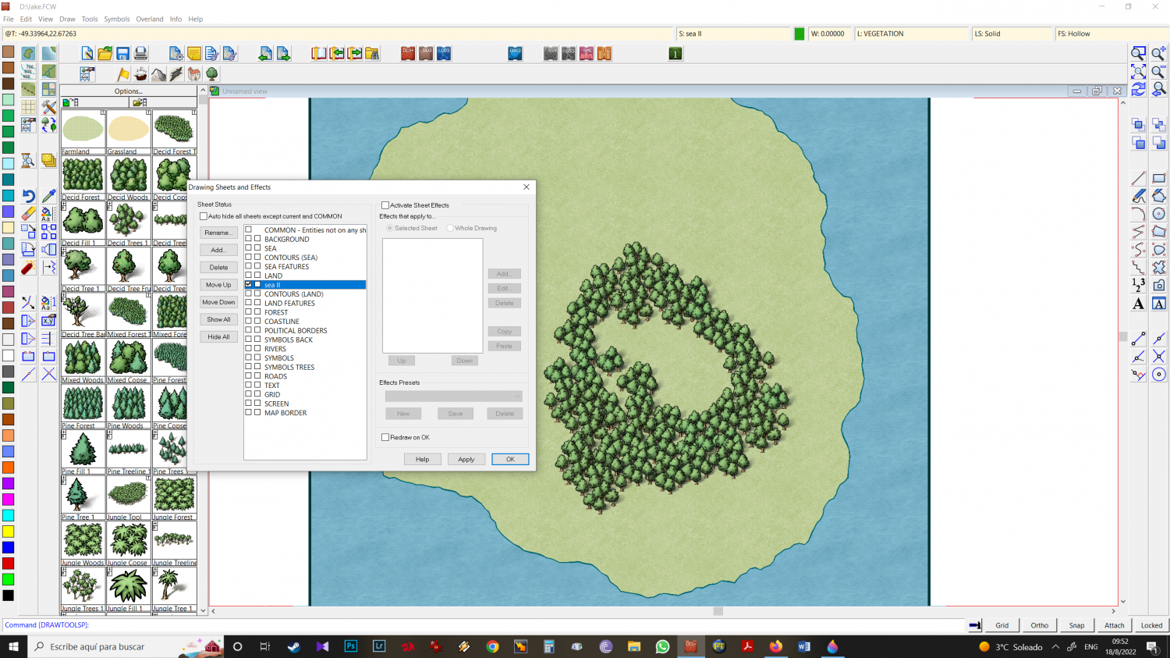Click the sailing ship symbols icon
1170x658 pixels.
[141, 74]
